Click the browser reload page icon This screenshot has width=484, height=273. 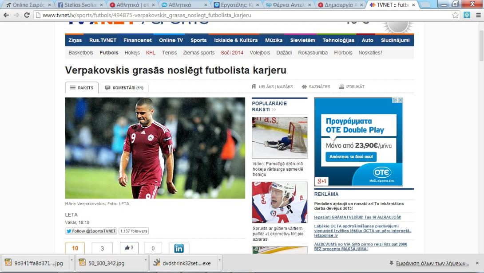coord(27,15)
